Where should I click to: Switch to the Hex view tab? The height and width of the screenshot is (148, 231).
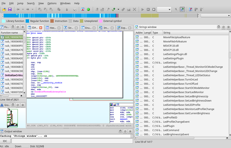pos(52,28)
